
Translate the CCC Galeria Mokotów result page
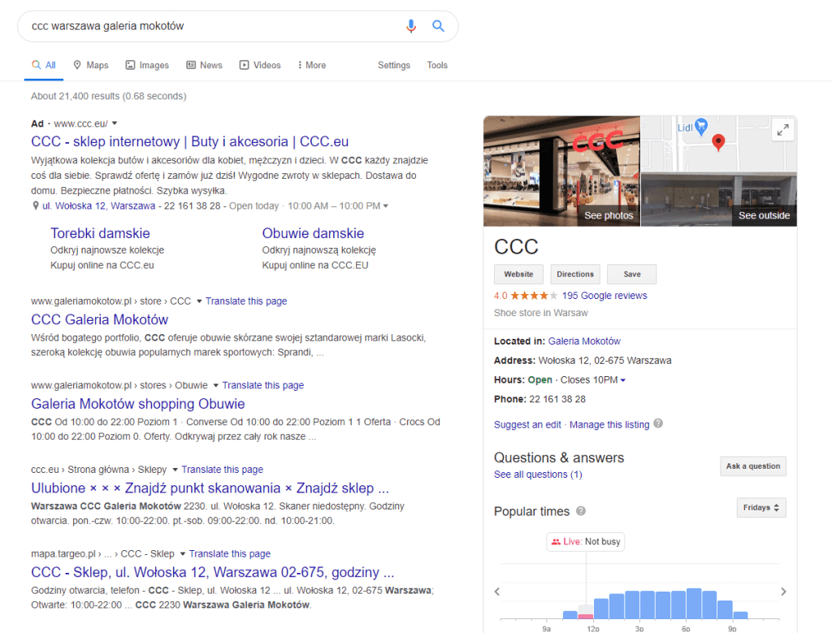(246, 301)
